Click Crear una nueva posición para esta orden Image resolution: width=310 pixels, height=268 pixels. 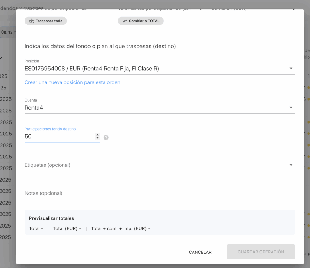point(72,82)
